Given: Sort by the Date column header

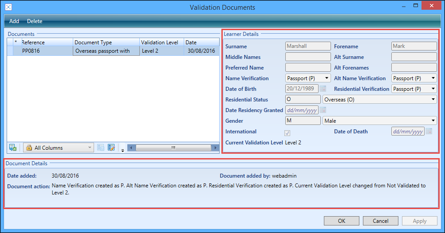Looking at the screenshot, I should click(201, 42).
